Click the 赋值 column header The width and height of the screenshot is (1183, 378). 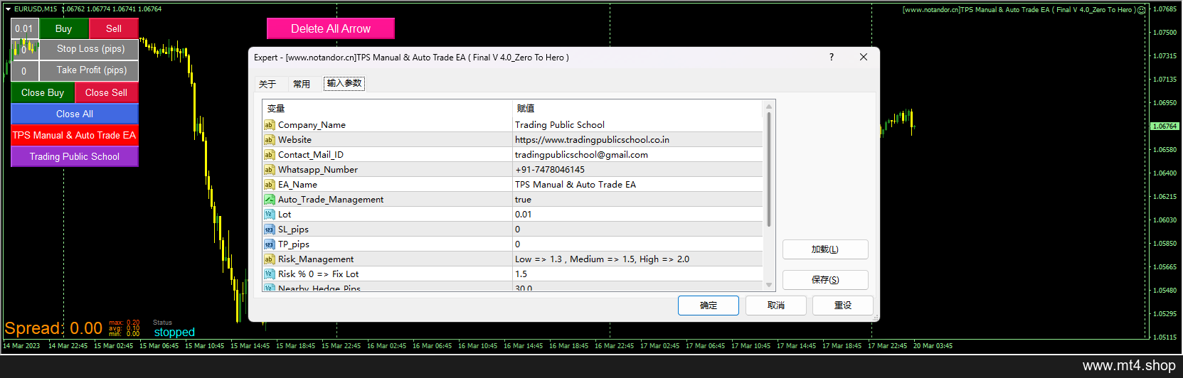click(637, 109)
